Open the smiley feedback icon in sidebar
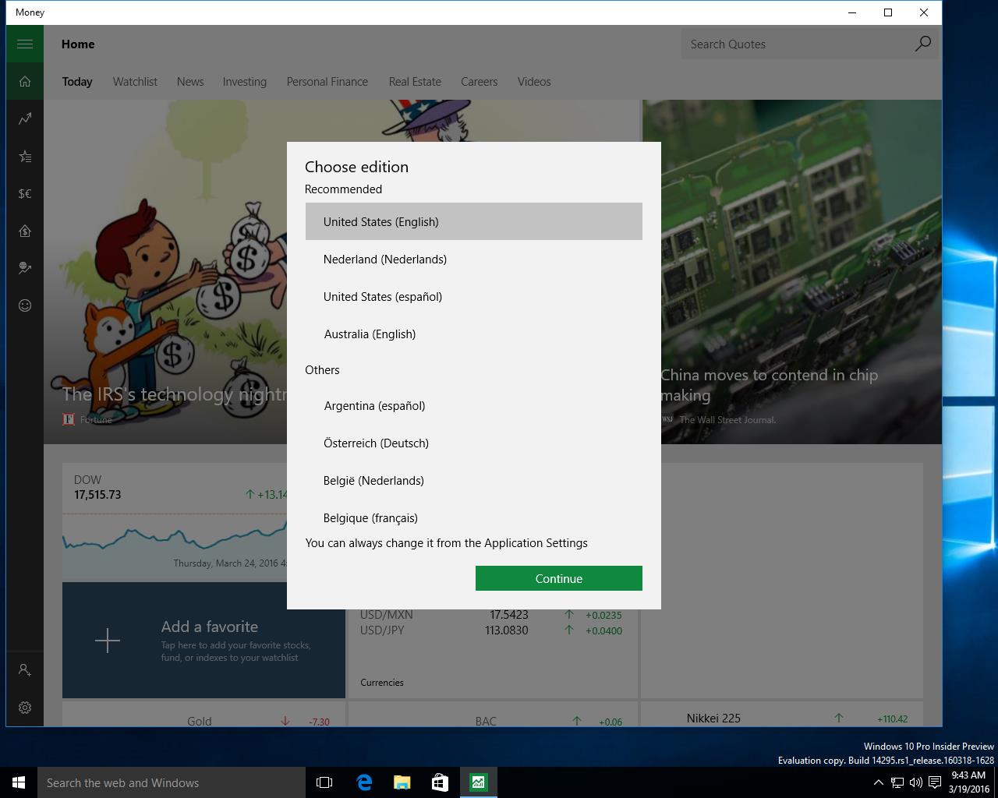 pyautogui.click(x=25, y=305)
